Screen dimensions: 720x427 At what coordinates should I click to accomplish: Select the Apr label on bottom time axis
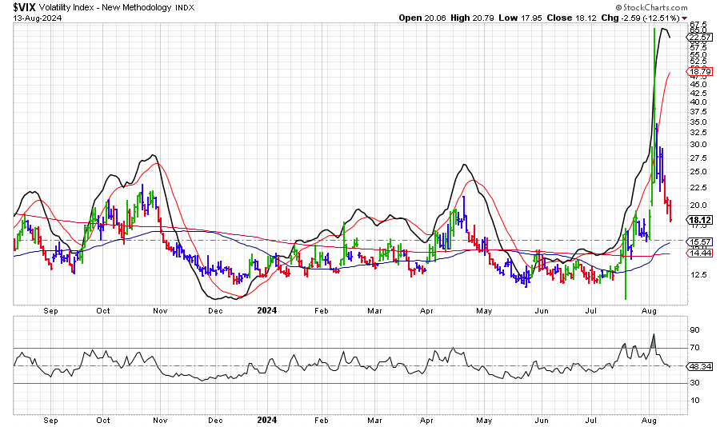coord(426,418)
